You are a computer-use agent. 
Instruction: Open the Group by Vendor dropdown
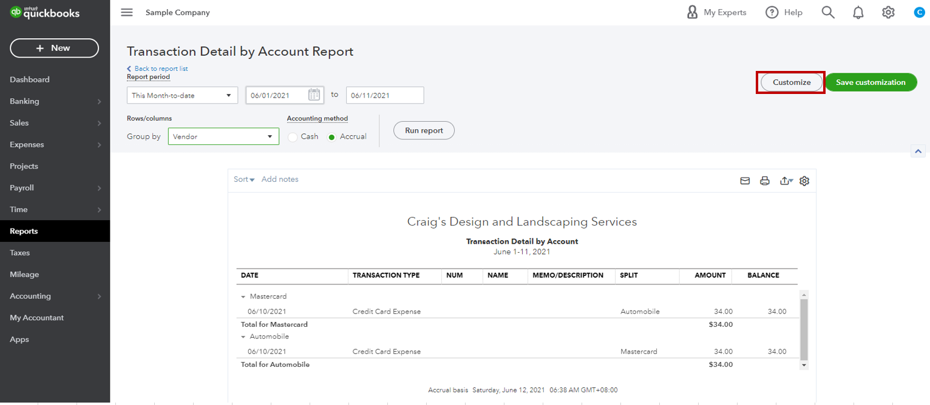tap(223, 136)
